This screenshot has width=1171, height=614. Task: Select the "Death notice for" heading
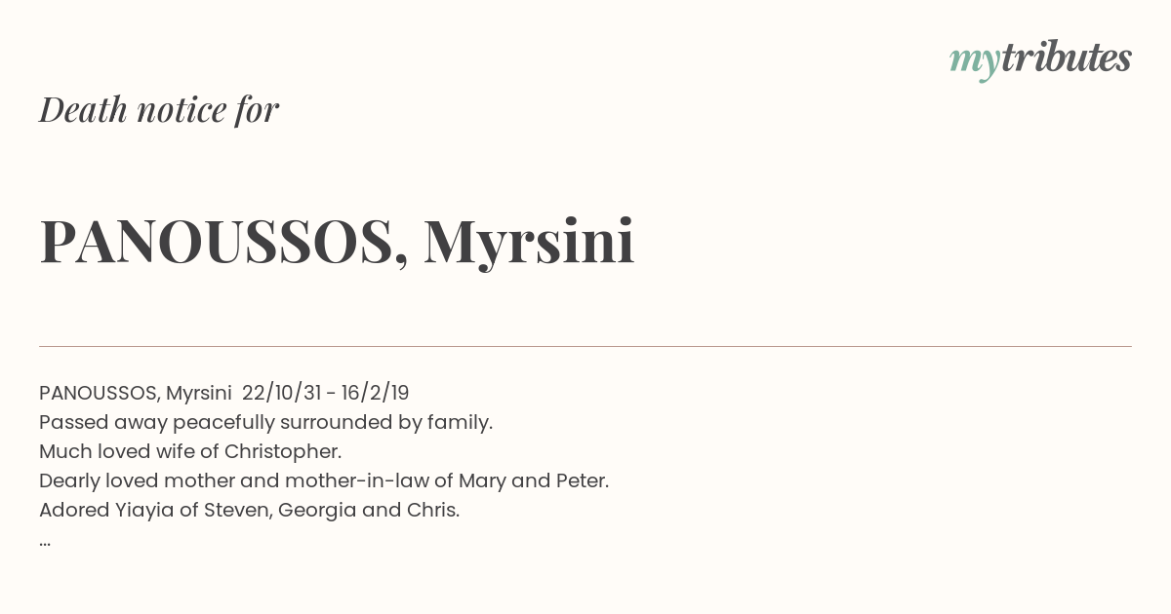point(159,109)
